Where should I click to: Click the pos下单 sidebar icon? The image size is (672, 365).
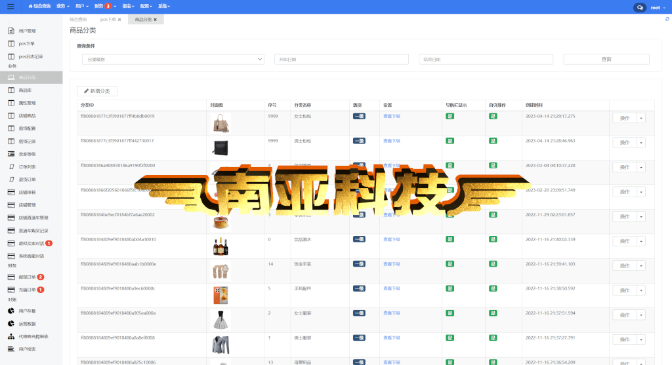[11, 44]
